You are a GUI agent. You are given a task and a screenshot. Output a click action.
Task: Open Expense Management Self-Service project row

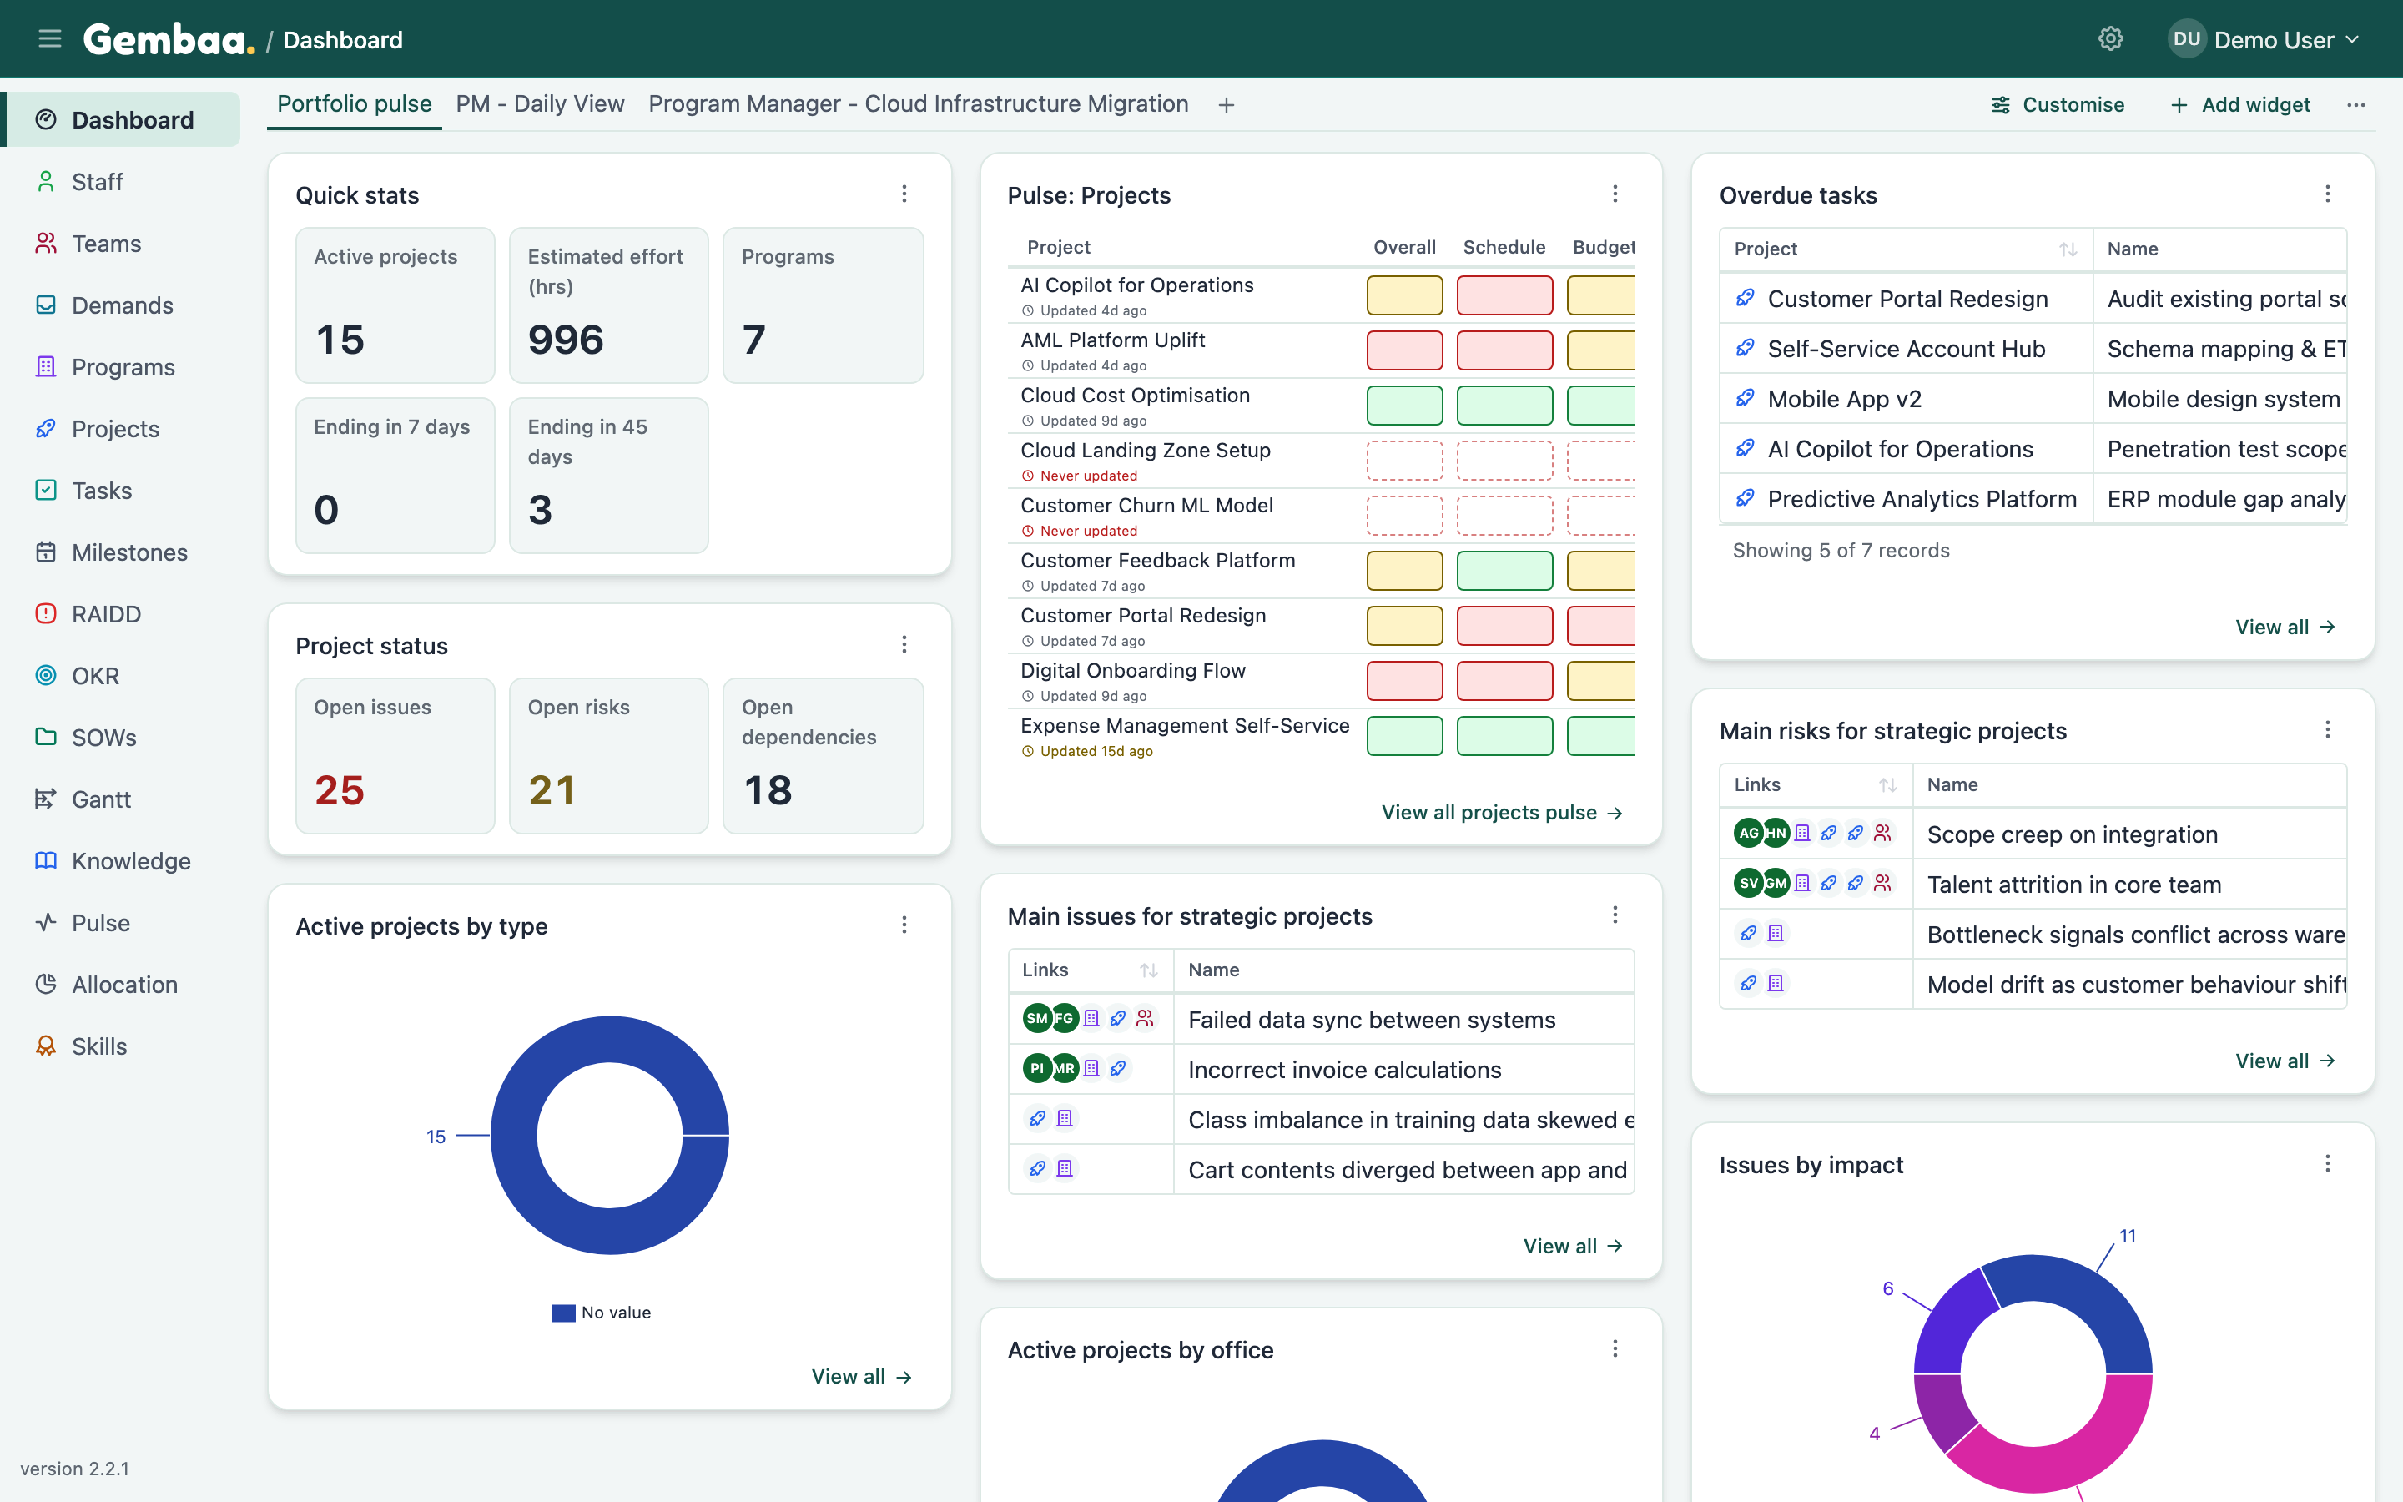coord(1321,737)
